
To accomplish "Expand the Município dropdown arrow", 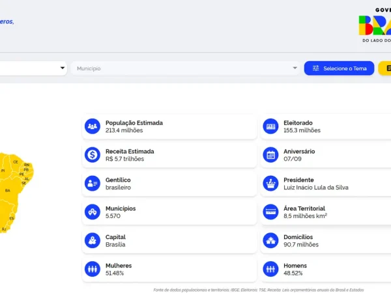I will [x=295, y=68].
